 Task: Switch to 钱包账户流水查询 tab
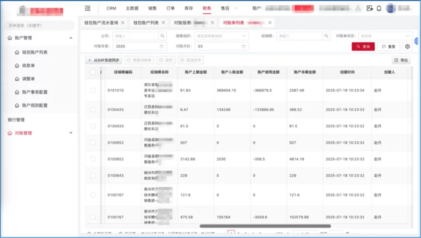click(101, 23)
